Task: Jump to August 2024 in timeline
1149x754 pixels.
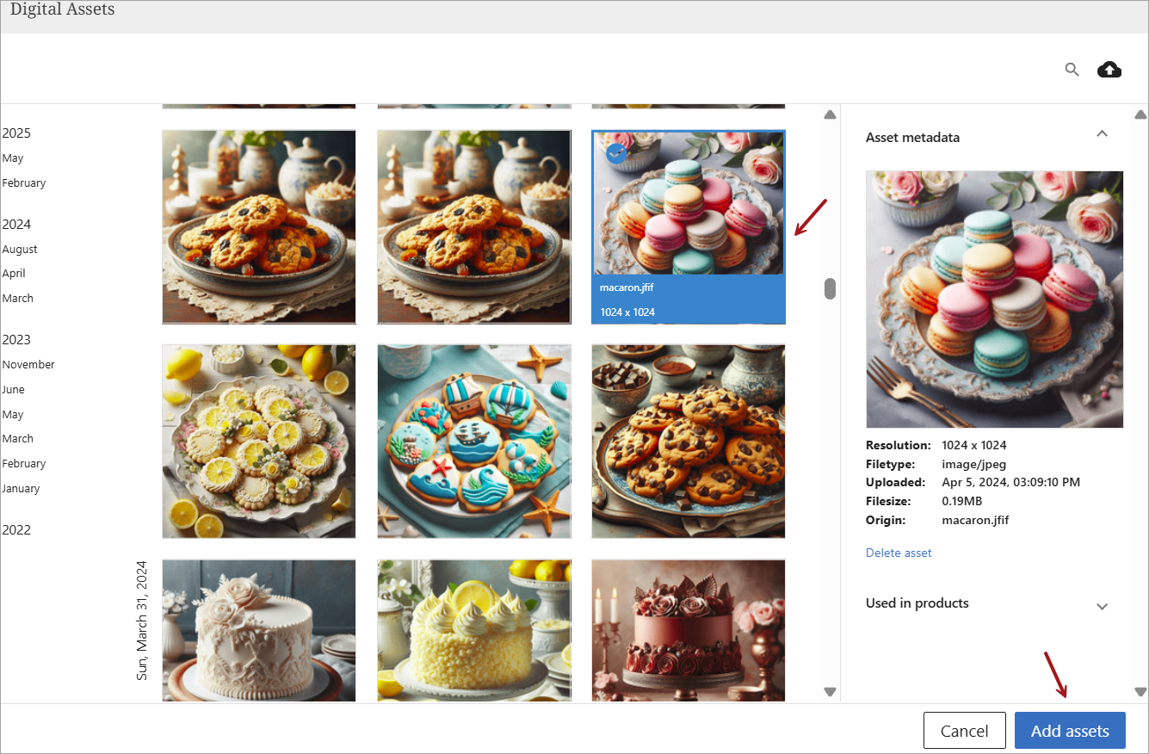Action: (x=20, y=249)
